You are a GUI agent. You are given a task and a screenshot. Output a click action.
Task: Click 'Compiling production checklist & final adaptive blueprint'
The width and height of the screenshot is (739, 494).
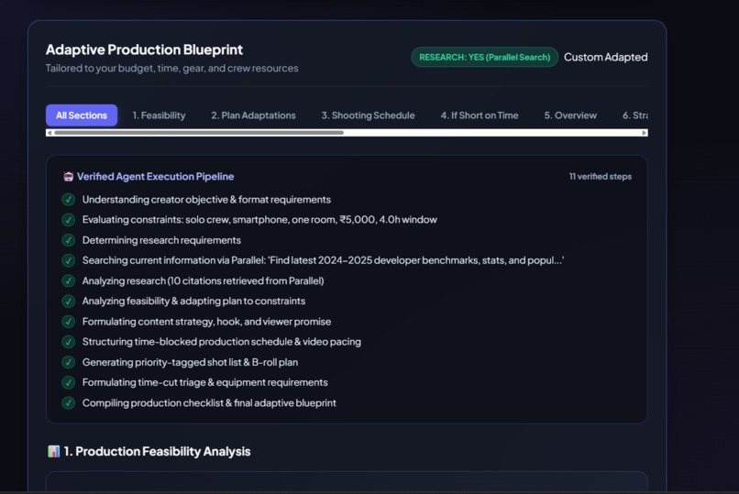tap(209, 403)
